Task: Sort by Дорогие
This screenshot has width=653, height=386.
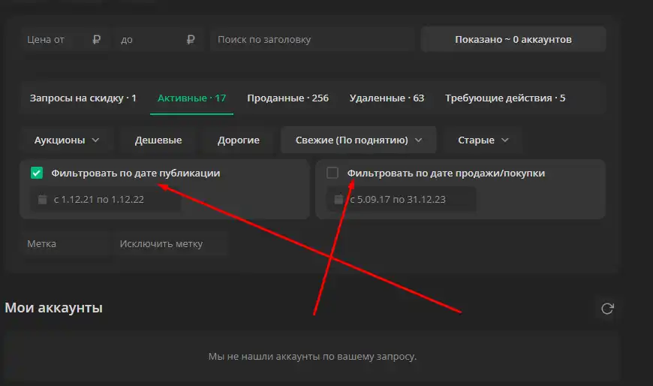Action: coord(238,140)
